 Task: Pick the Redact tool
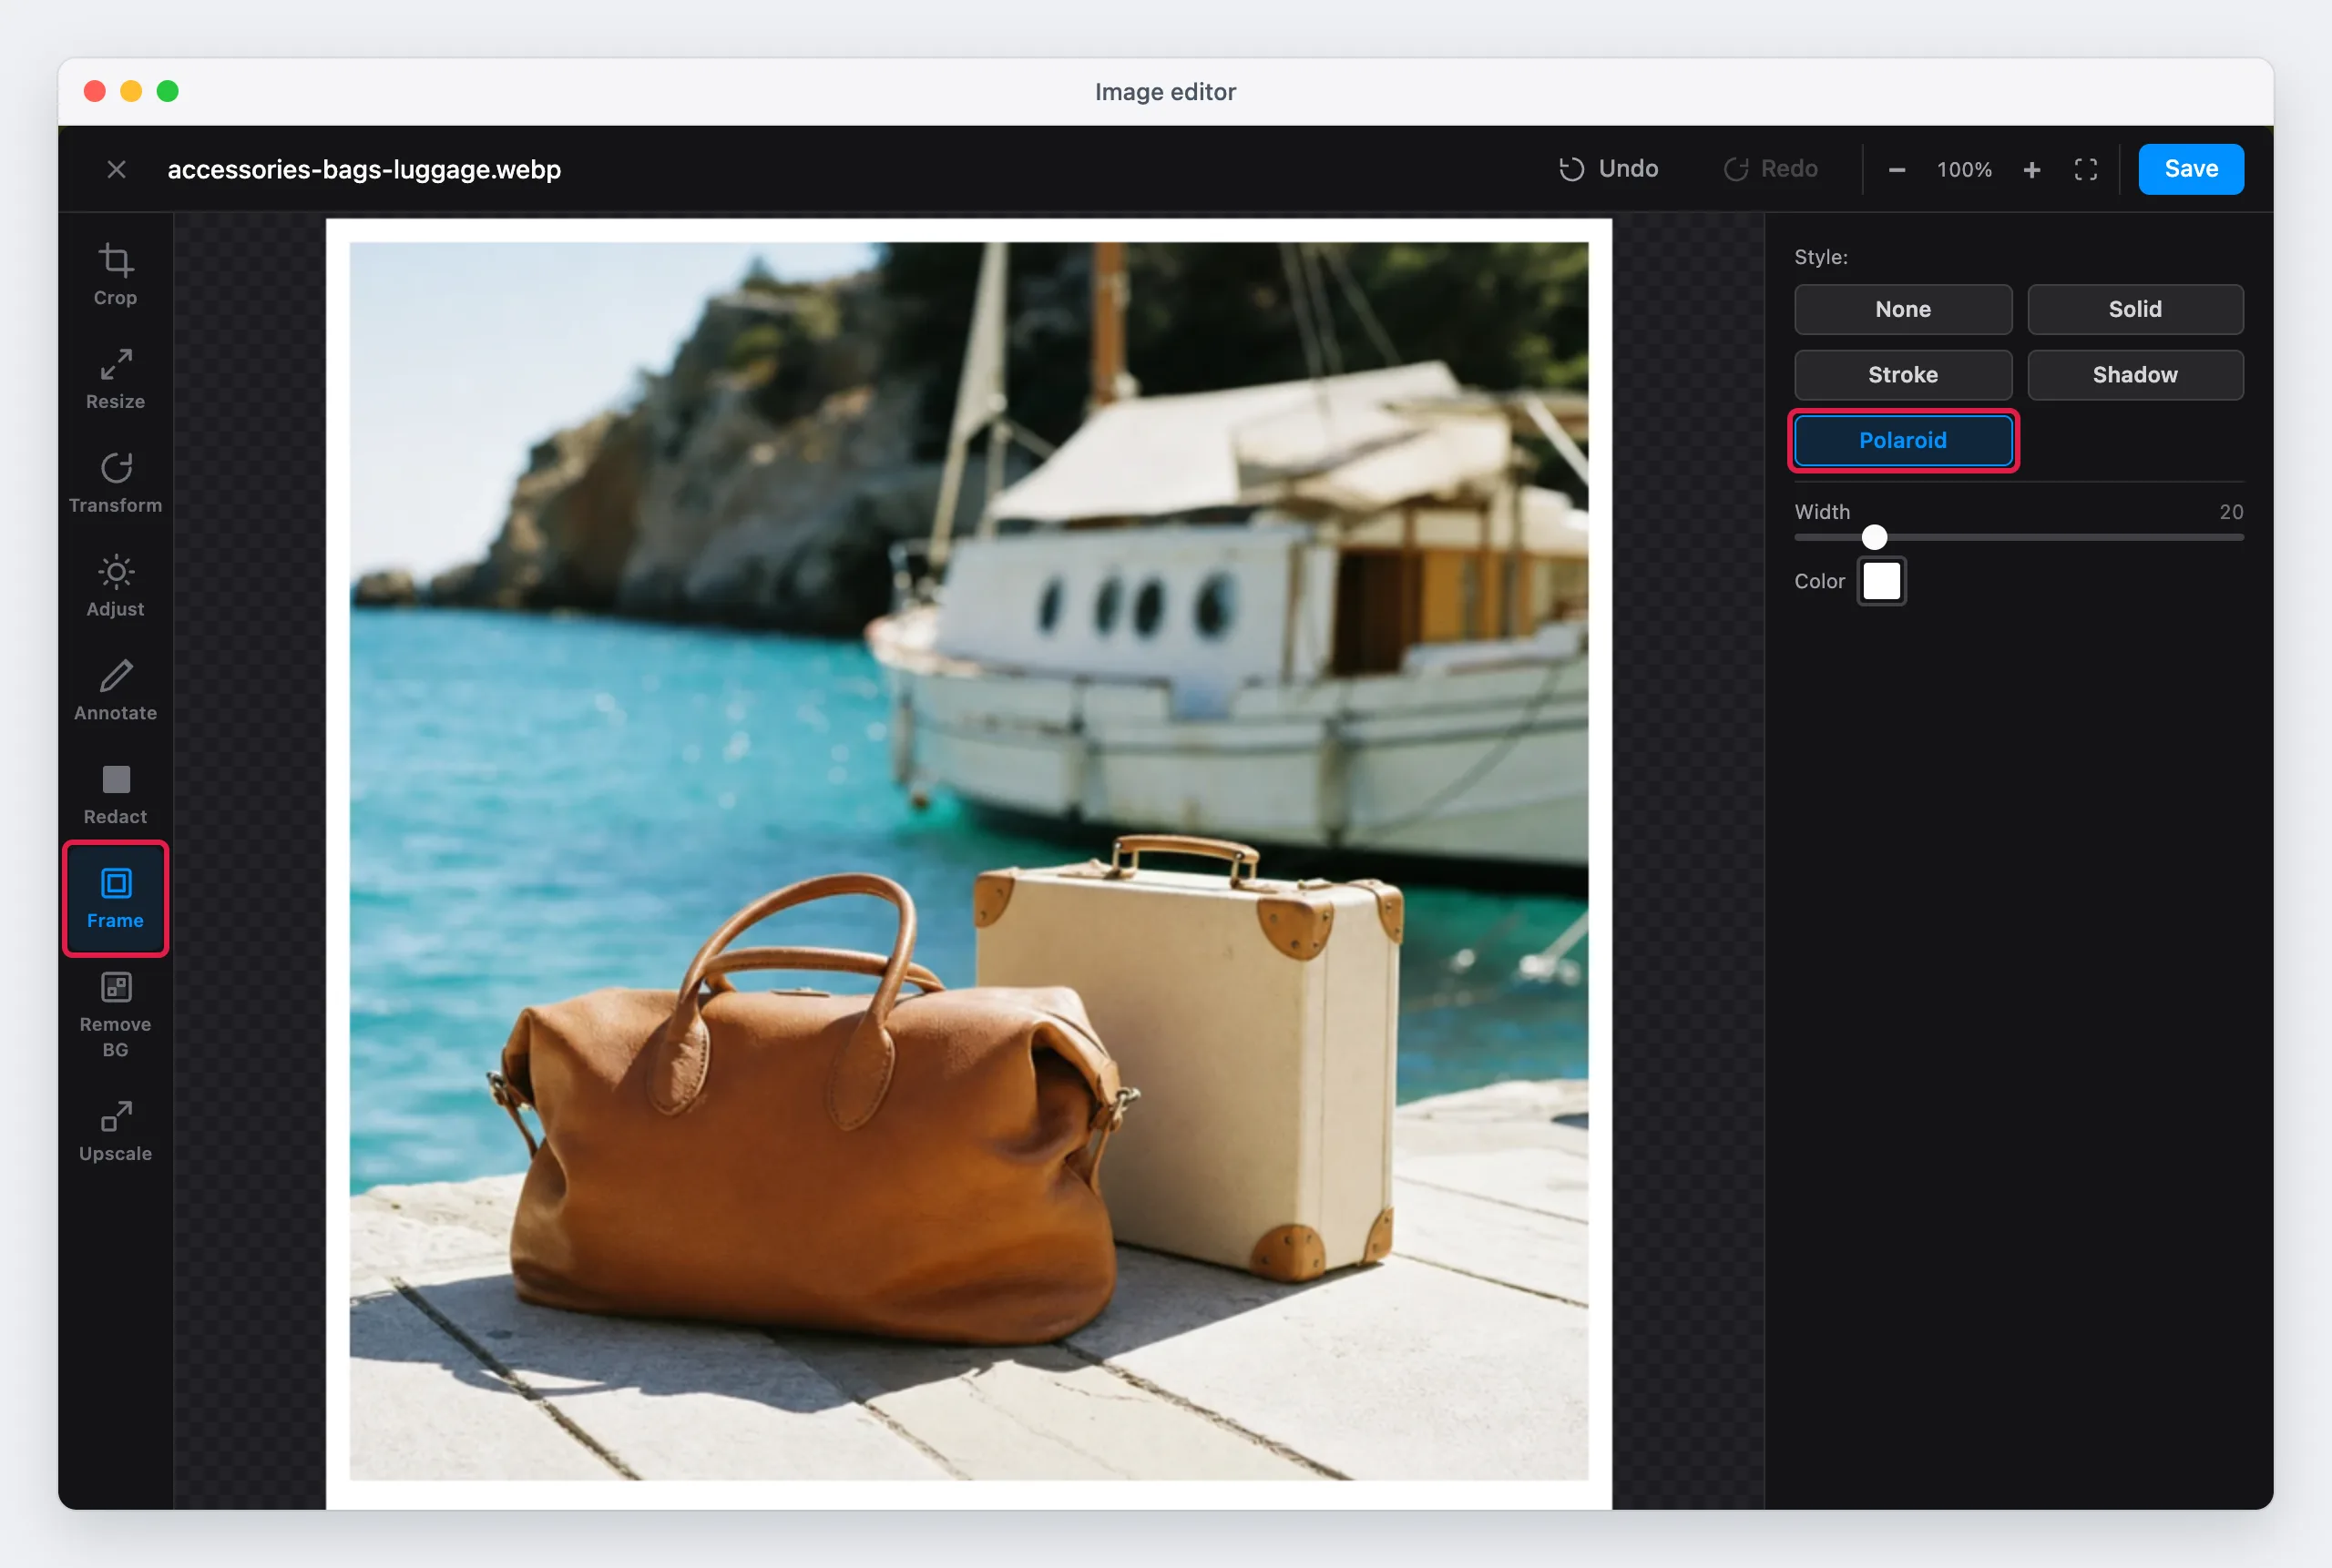click(x=115, y=795)
